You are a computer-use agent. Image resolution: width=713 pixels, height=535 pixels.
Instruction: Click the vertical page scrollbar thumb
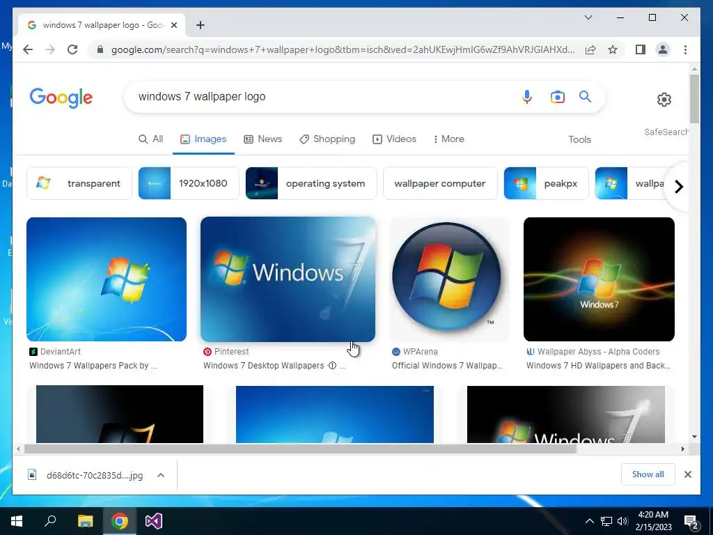(x=694, y=99)
